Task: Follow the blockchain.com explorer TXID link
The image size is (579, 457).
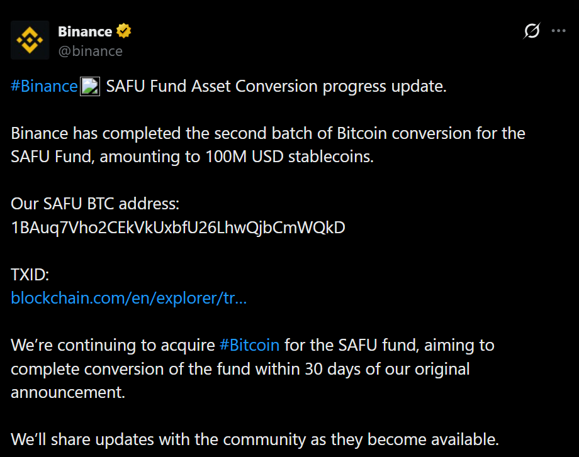Action: [x=128, y=298]
